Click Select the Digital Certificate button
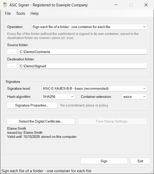 (41, 121)
